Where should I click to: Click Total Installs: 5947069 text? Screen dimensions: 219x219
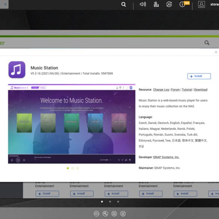click(98, 73)
